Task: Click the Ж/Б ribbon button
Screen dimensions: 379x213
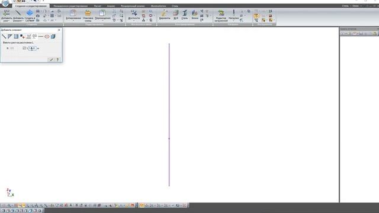Action: click(x=176, y=15)
